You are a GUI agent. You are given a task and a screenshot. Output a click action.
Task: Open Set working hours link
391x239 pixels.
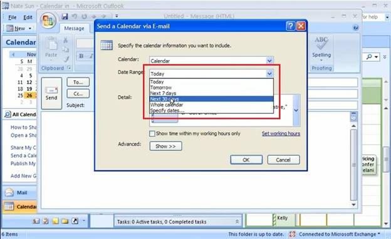[x=281, y=134]
